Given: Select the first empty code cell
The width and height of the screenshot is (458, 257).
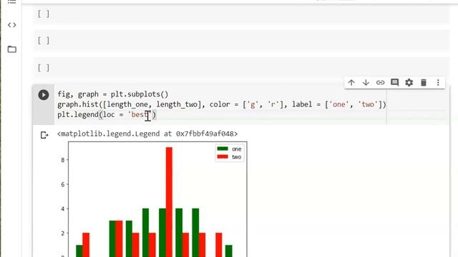Looking at the screenshot, I should click(x=241, y=14).
